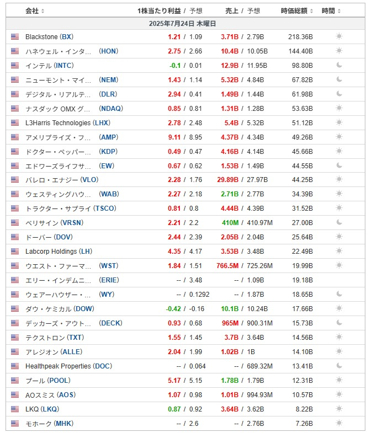Click the sun icon in the MHK row
Image resolution: width=372 pixels, height=438 pixels.
pos(339,423)
